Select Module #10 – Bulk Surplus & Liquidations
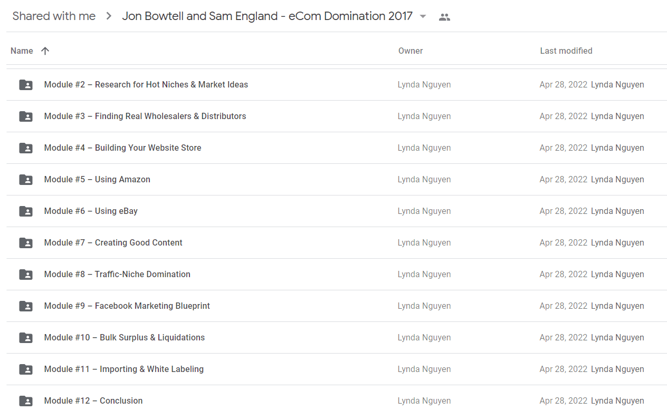Image resolution: width=667 pixels, height=411 pixels. [x=337, y=338]
